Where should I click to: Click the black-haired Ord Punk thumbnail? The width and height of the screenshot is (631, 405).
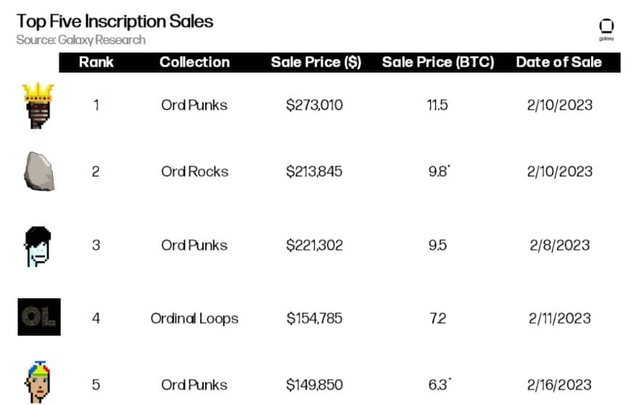click(38, 245)
